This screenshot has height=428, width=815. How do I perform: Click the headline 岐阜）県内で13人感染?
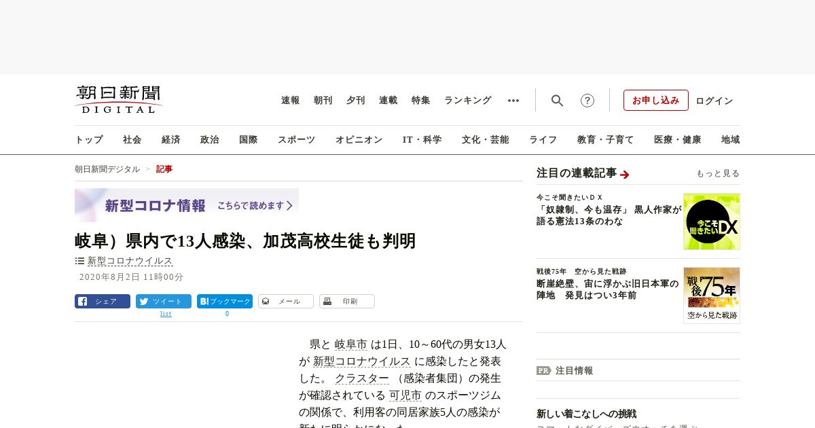(245, 240)
